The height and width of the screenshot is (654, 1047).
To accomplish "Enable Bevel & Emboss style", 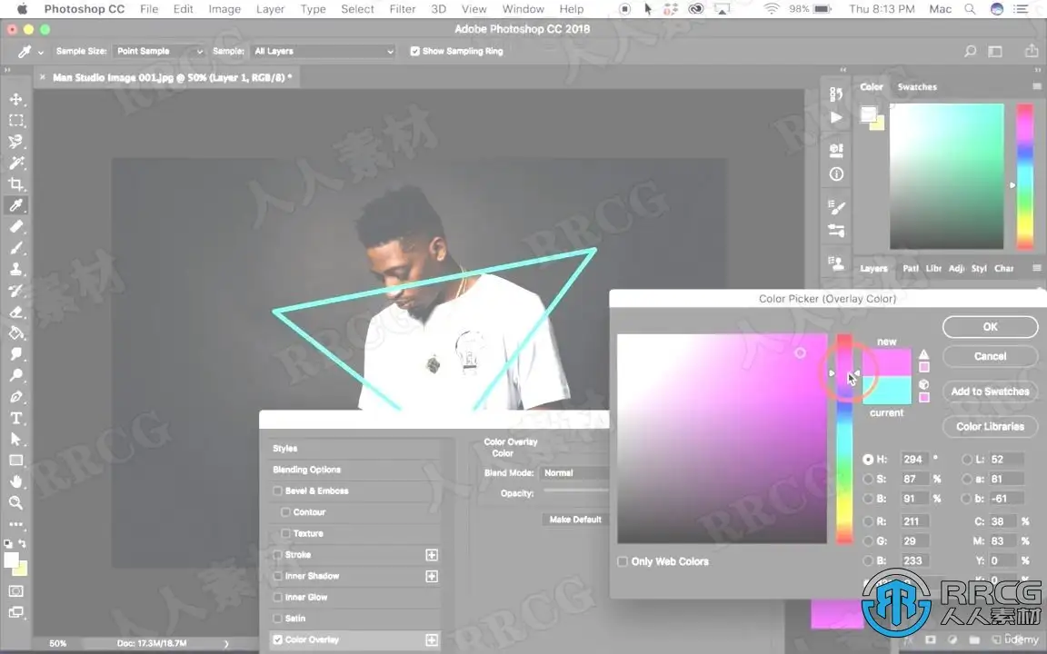I will pyautogui.click(x=278, y=490).
